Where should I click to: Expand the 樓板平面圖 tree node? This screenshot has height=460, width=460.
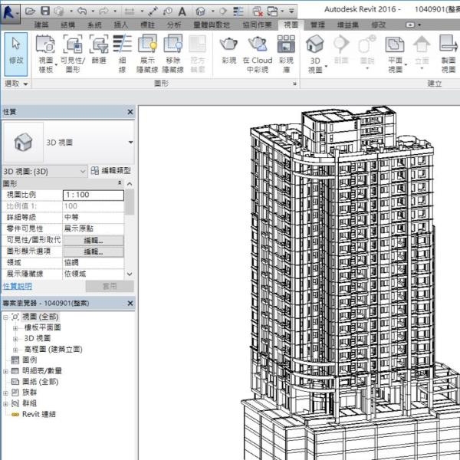(16, 327)
